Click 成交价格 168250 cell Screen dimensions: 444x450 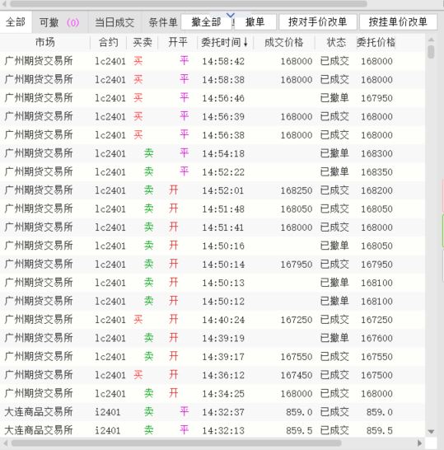(297, 190)
